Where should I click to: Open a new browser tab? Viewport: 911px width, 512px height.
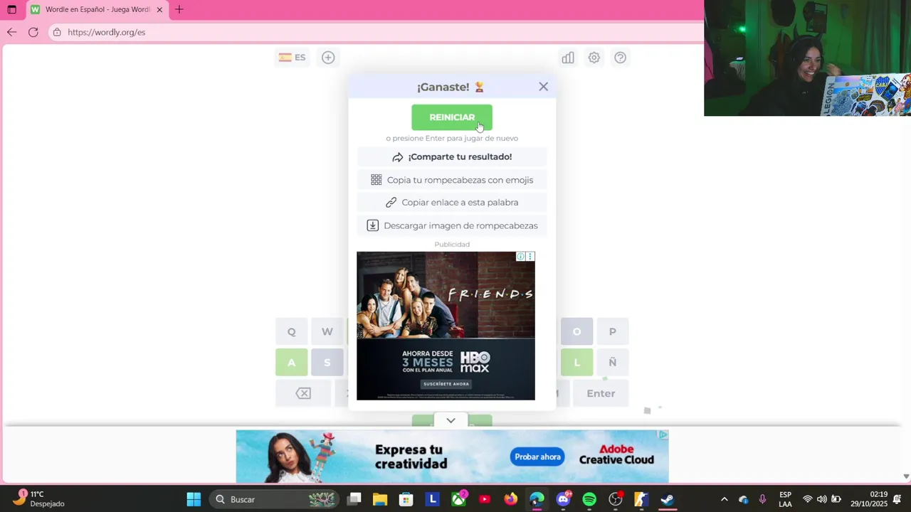click(179, 9)
